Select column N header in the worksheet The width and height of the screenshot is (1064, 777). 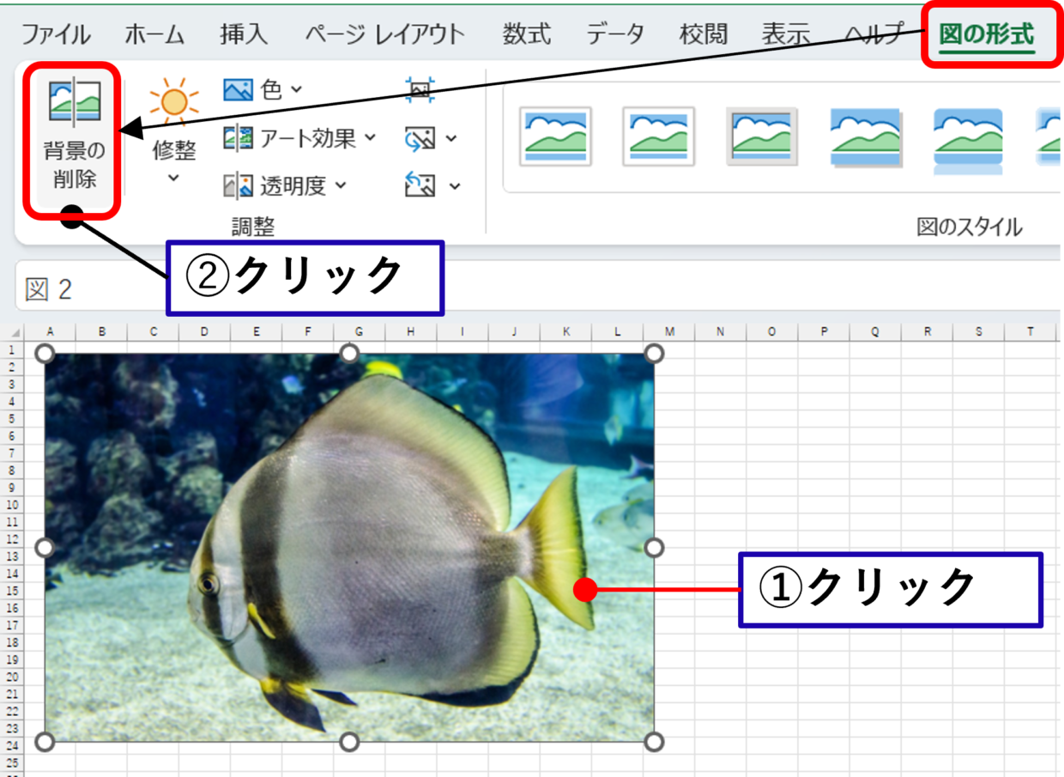tap(719, 330)
